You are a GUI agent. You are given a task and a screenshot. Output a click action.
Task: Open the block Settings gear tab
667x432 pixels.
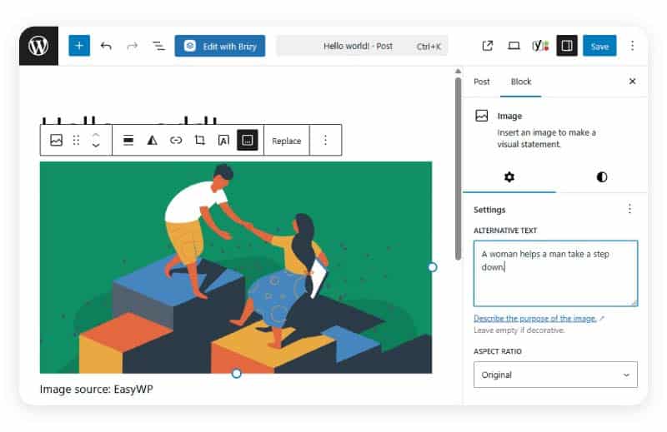click(x=509, y=176)
